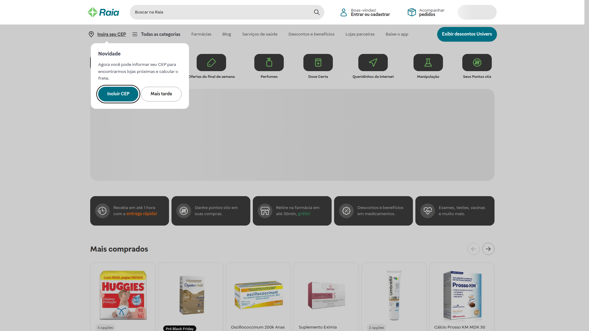The image size is (589, 331).
Task: Advance the Mais comprados carousel with right arrow
Action: tap(488, 249)
